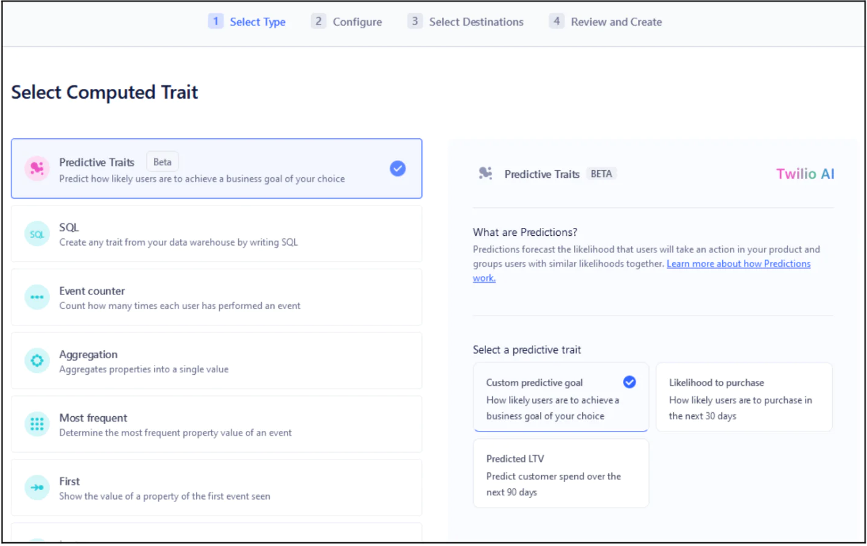Click the Beta badge on Predictive Traits
The width and height of the screenshot is (867, 546).
pos(162,162)
